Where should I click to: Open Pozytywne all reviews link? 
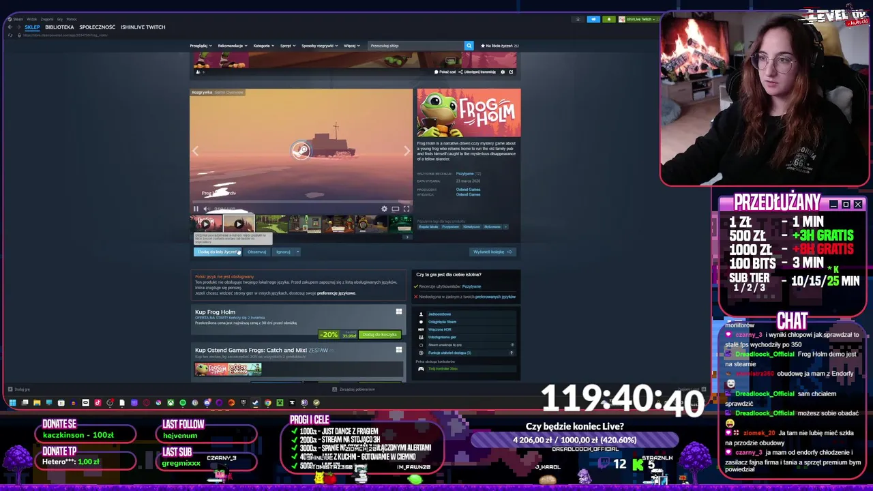coord(464,174)
